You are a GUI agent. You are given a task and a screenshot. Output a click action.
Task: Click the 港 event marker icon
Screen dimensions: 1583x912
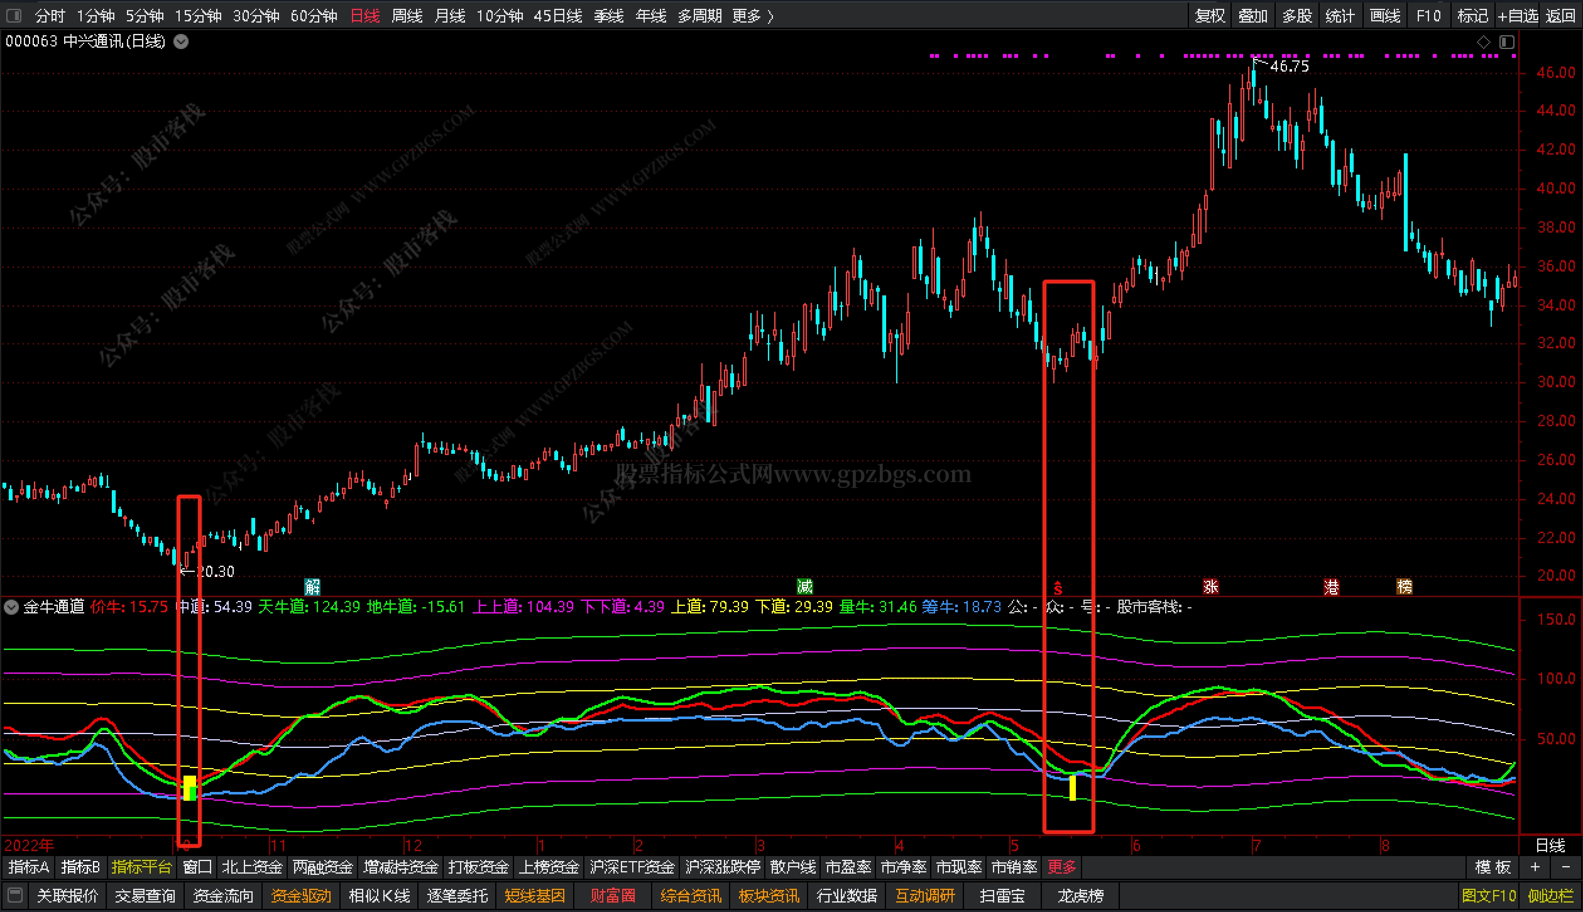tap(1332, 587)
